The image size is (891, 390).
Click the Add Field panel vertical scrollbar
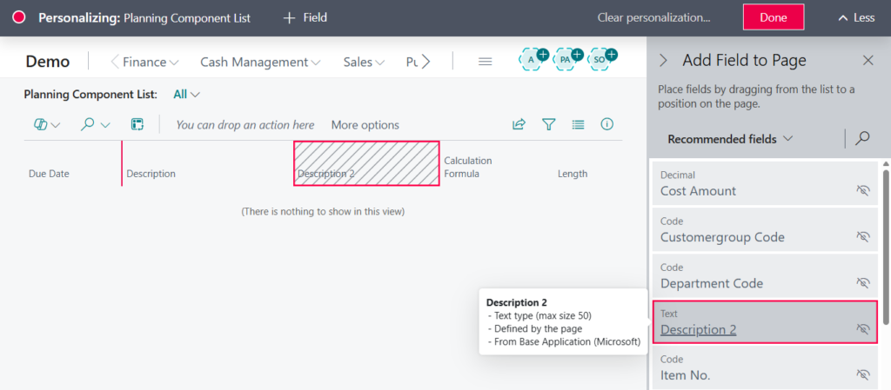(x=886, y=243)
